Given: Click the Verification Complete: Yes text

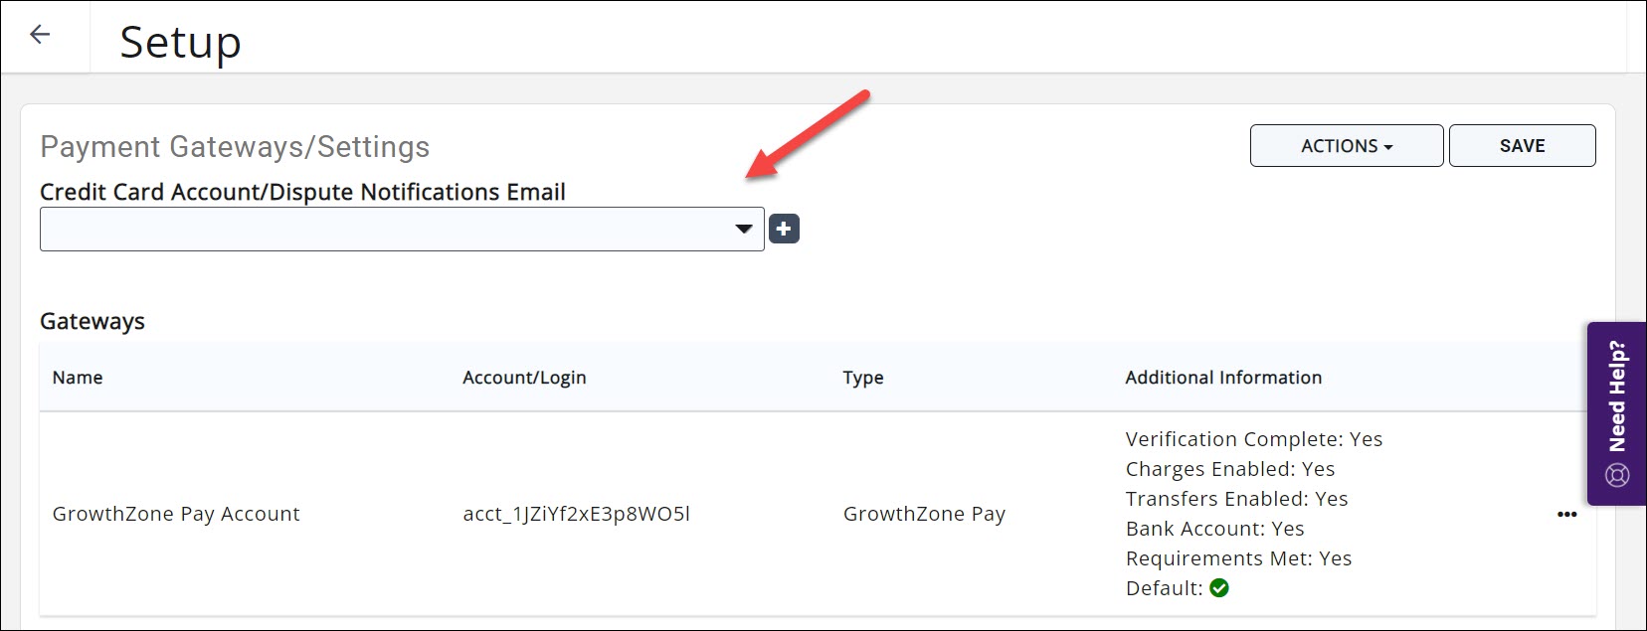Looking at the screenshot, I should (1253, 439).
